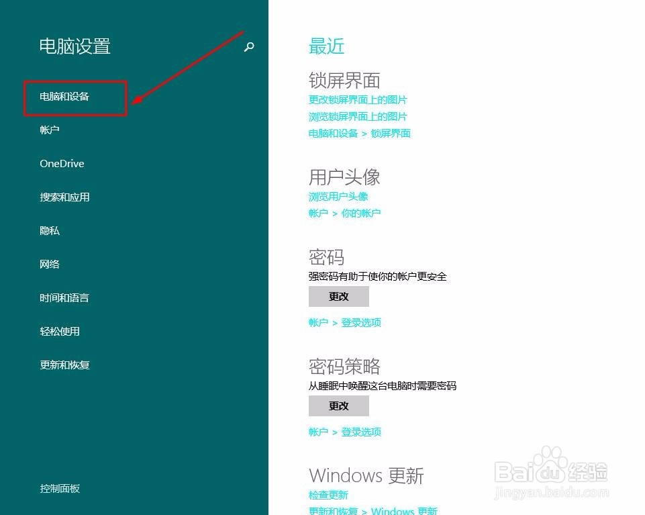This screenshot has height=515, width=645.
Task: Open 搜索和应用 settings
Action: pos(64,197)
